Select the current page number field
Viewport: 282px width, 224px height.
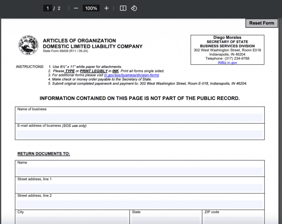tap(48, 8)
